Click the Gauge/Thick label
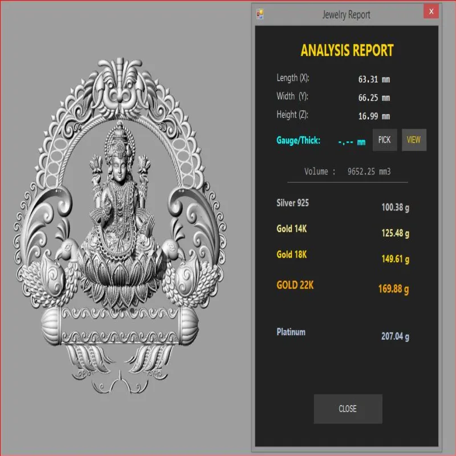 pyautogui.click(x=298, y=140)
